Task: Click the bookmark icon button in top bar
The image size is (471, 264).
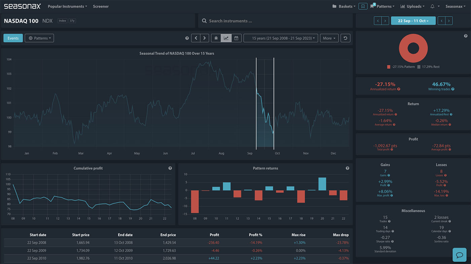Action: (x=363, y=6)
